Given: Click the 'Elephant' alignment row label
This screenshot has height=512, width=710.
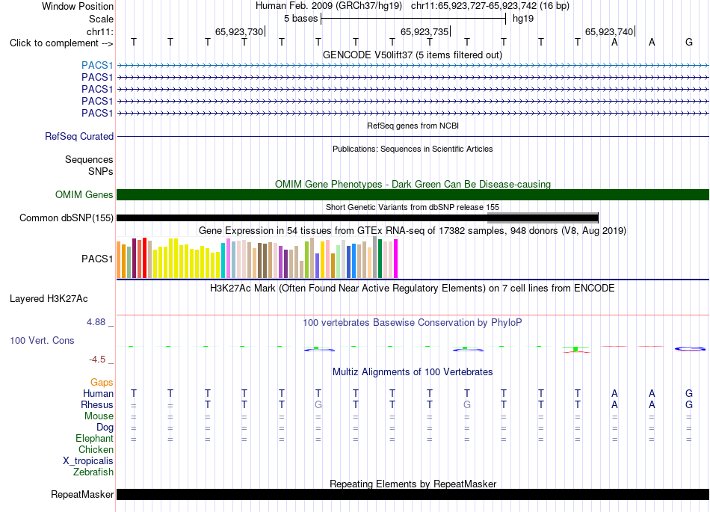Looking at the screenshot, I should click(x=94, y=438).
